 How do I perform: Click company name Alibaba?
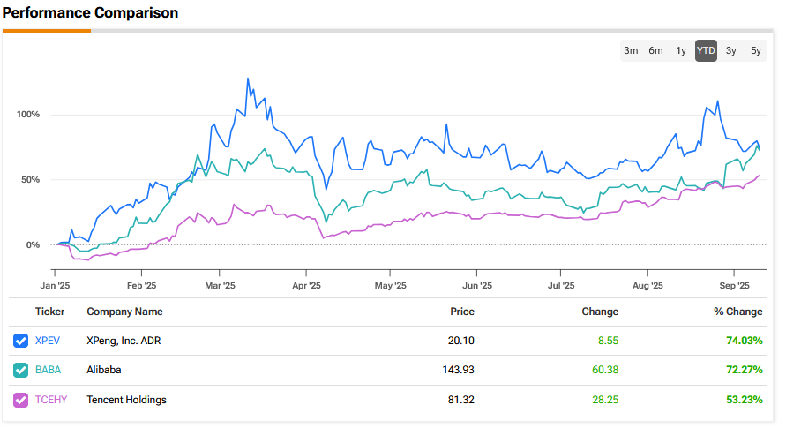coord(104,370)
